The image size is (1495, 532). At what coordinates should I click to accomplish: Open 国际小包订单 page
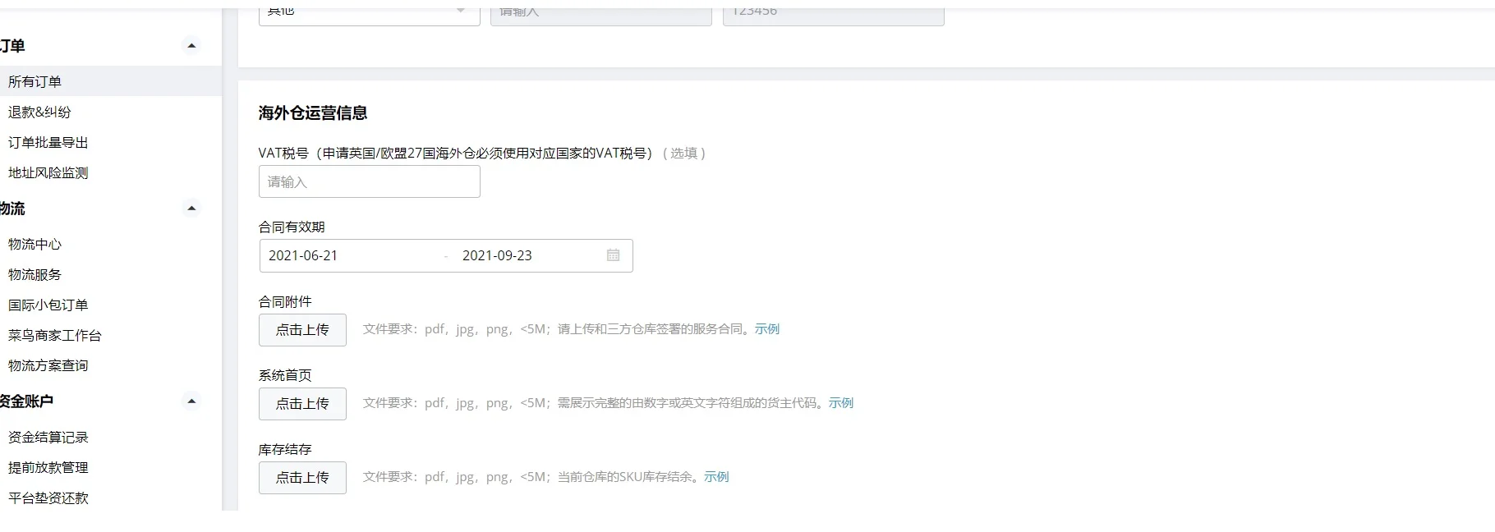coord(48,305)
